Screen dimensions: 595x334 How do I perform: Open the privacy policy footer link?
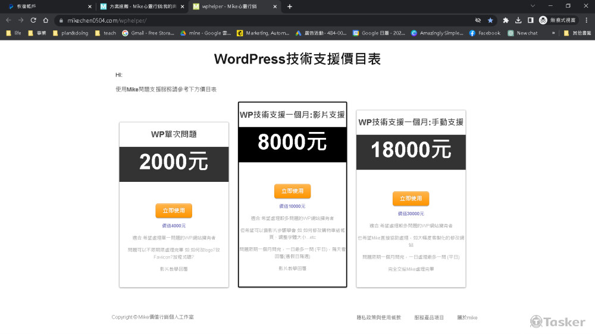378,318
